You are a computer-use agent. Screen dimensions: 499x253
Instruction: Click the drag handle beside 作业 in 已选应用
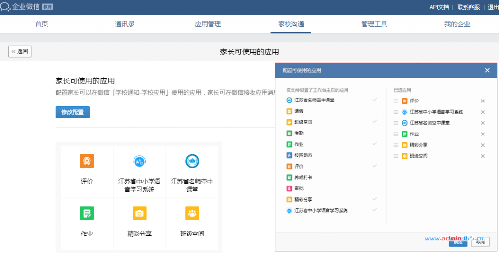pos(396,134)
